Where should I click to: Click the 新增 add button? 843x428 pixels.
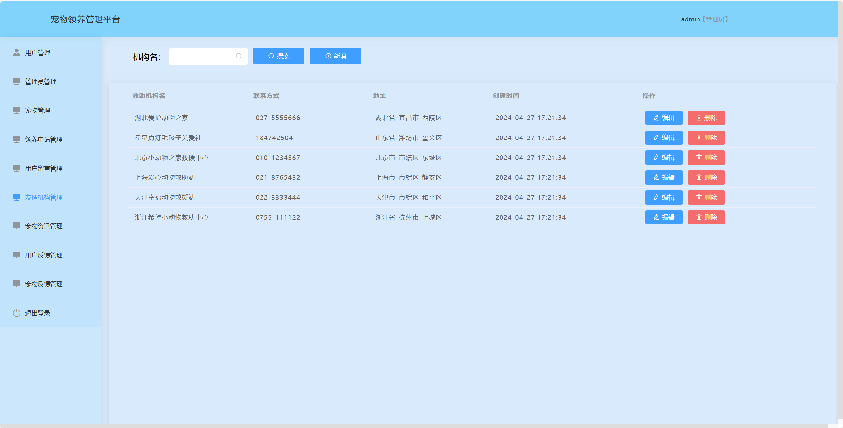(335, 56)
